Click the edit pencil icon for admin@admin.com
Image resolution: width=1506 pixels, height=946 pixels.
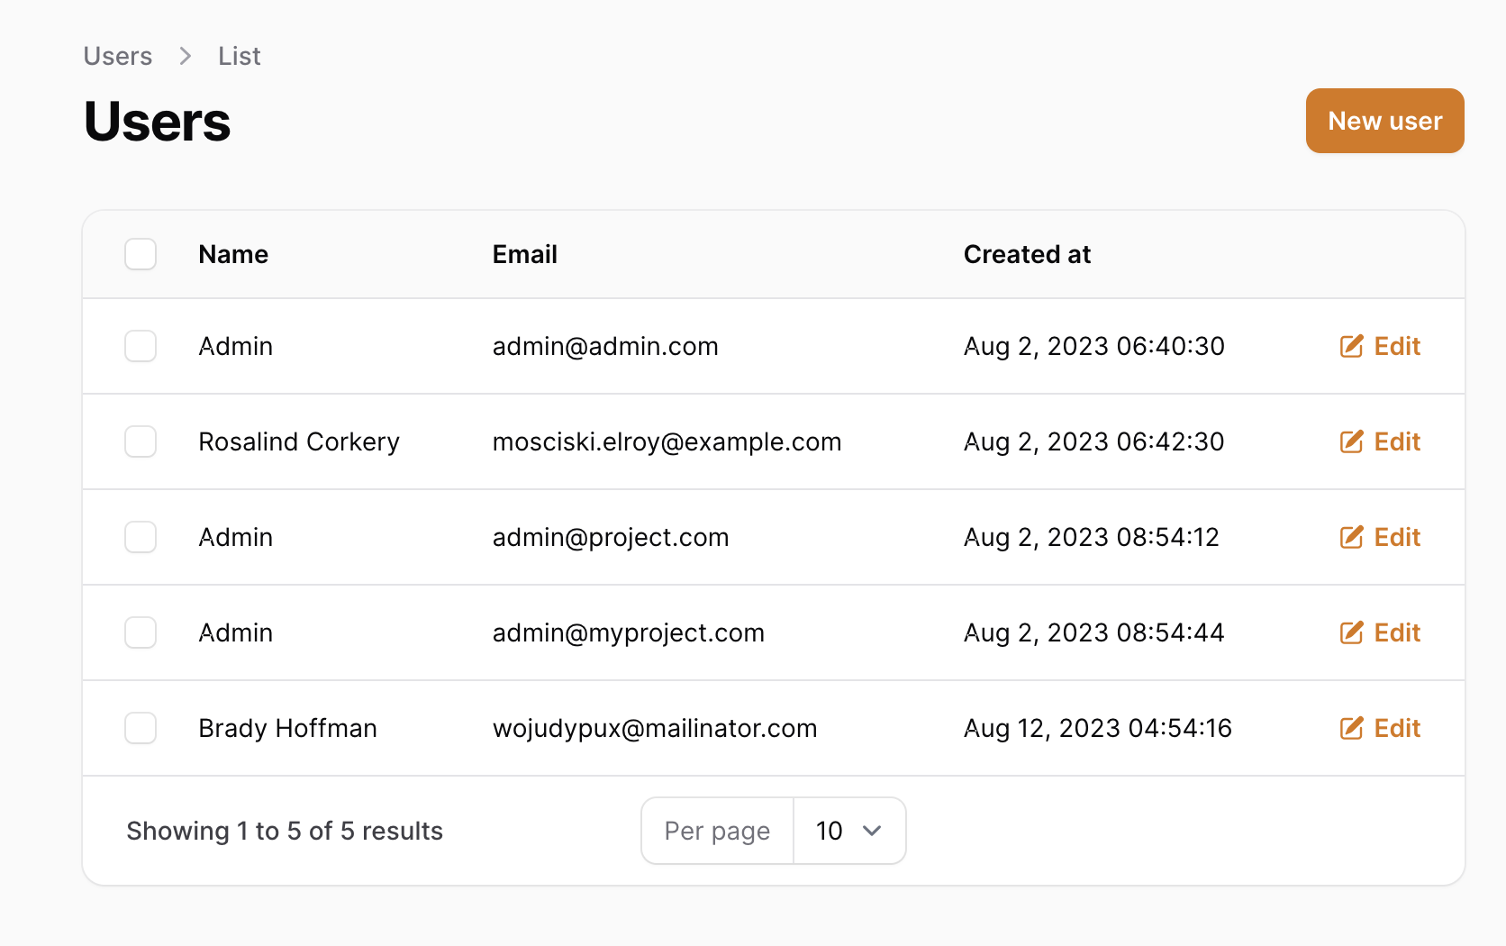tap(1351, 346)
